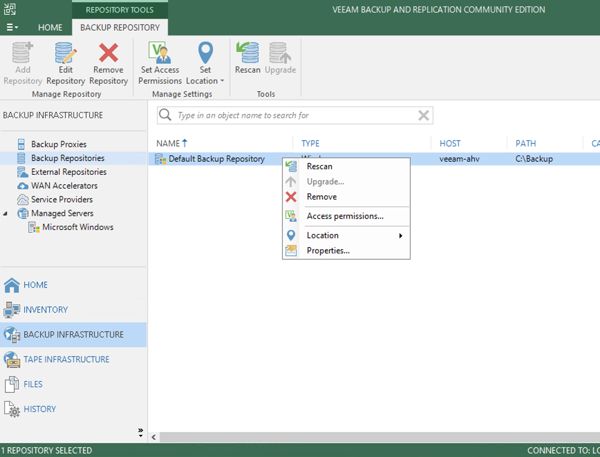Click External Repositories icon
The width and height of the screenshot is (600, 457).
point(22,172)
